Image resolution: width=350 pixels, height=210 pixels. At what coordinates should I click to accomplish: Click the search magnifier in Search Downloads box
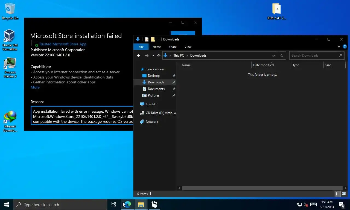coord(340,56)
